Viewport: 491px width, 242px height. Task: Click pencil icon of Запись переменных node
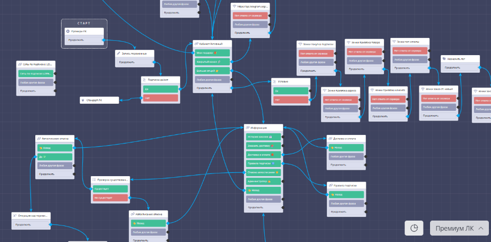tap(119, 53)
